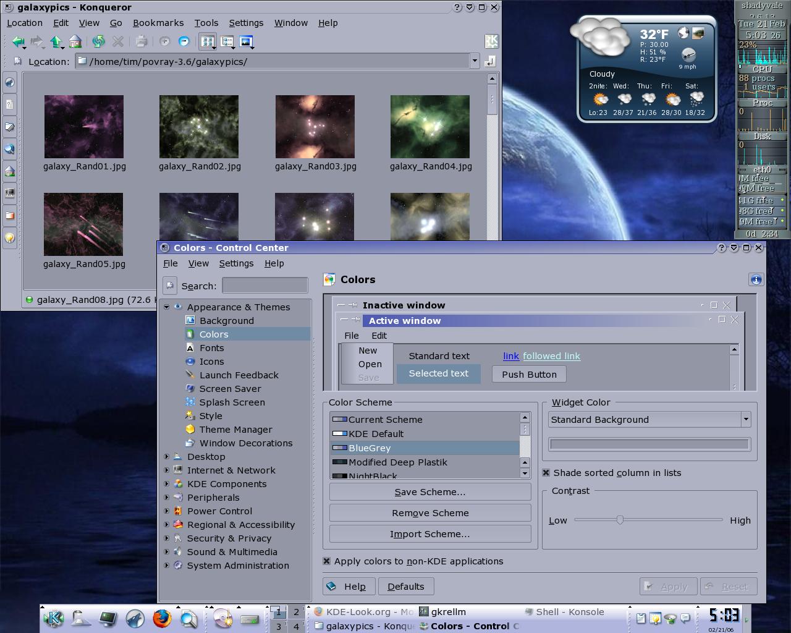The width and height of the screenshot is (791, 633).
Task: Open Theme Manager in tree
Action: click(235, 430)
